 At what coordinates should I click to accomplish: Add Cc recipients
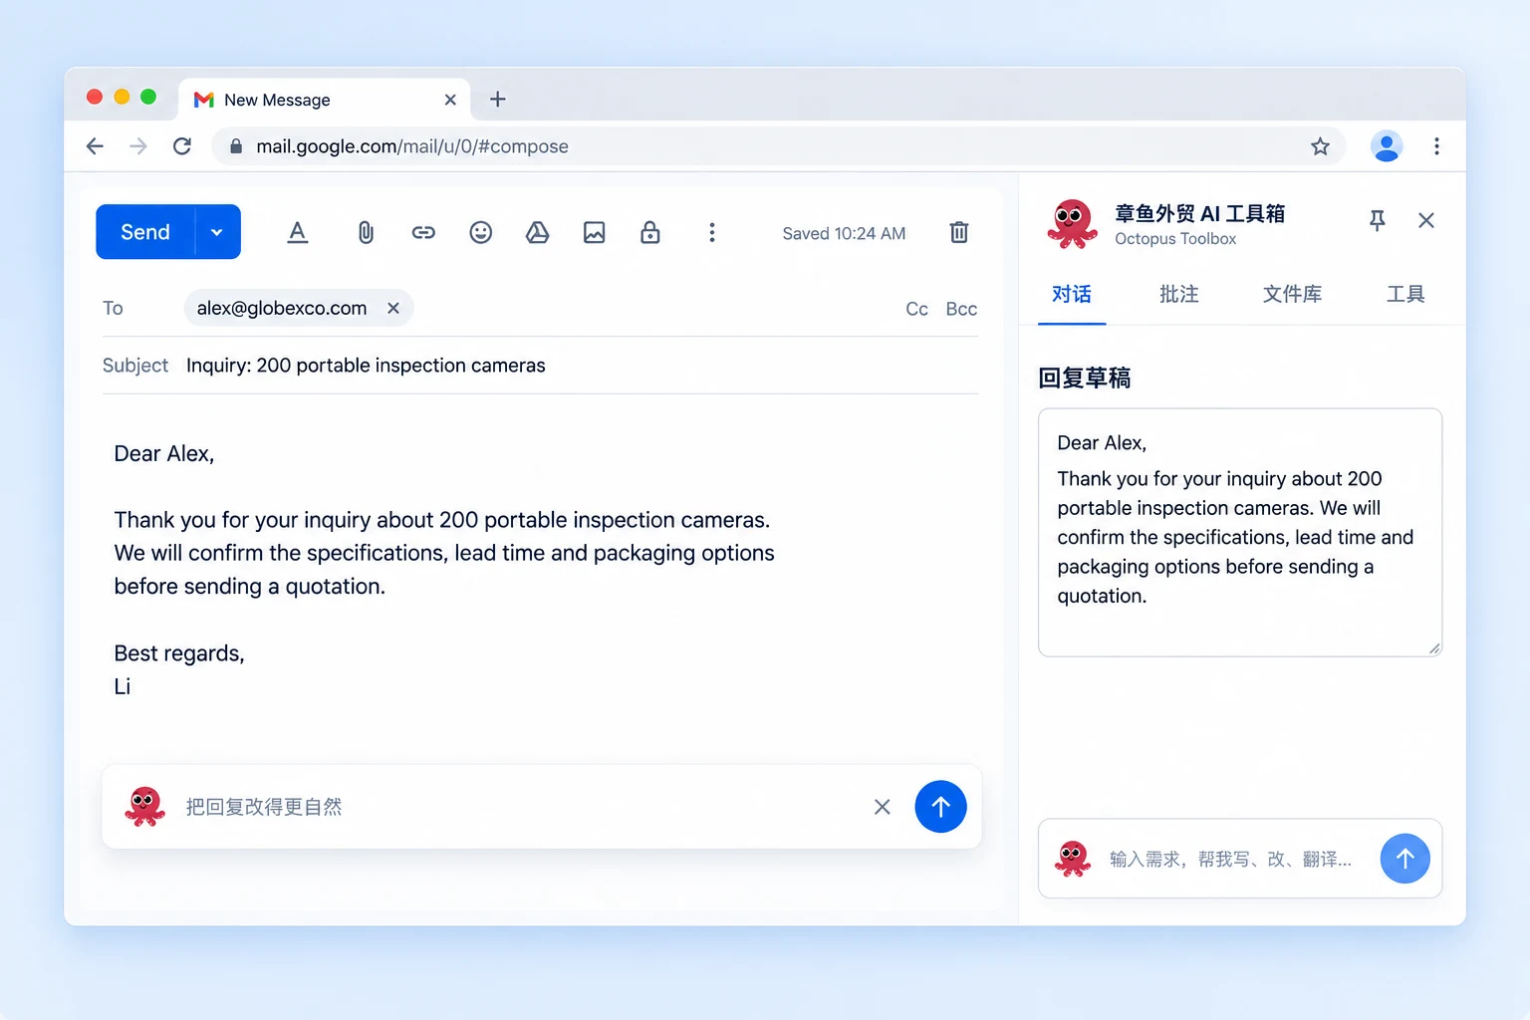tap(916, 309)
